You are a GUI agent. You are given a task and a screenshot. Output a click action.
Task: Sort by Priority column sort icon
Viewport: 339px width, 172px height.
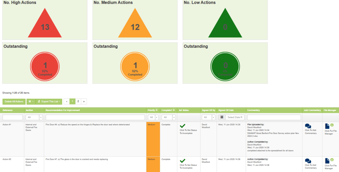point(157,110)
